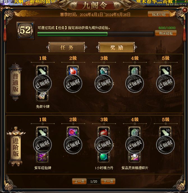Click the 购买经验 button
Viewport: 188px width, 193px height.
pyautogui.click(x=166, y=33)
